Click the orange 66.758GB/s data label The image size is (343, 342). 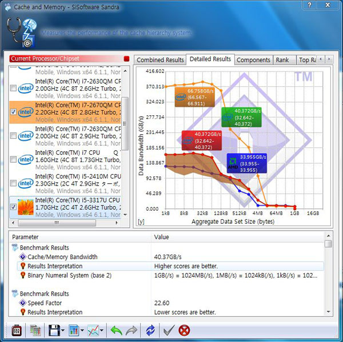[x=195, y=97]
